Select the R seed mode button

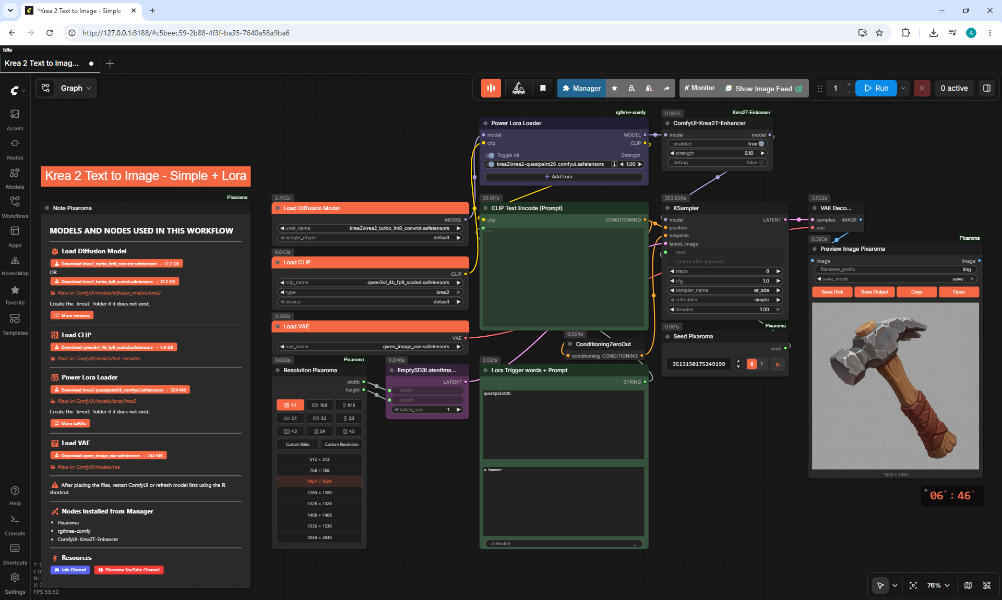[752, 364]
